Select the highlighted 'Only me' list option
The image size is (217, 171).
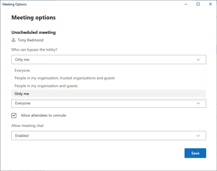pos(22,94)
